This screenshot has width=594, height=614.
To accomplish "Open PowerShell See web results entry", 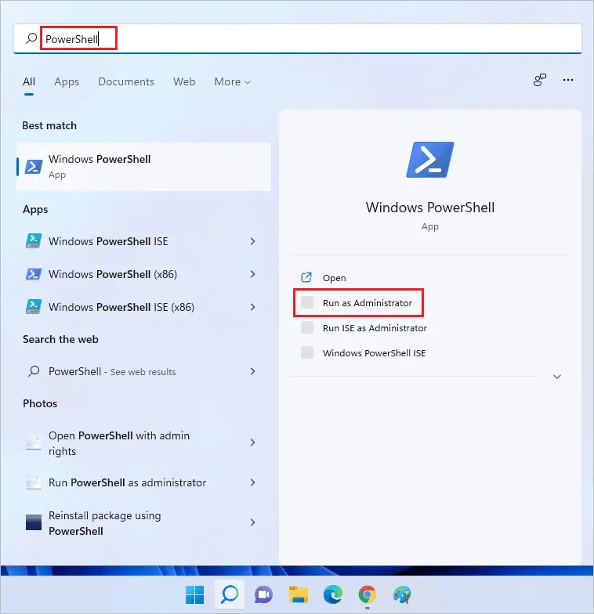I will [x=144, y=371].
